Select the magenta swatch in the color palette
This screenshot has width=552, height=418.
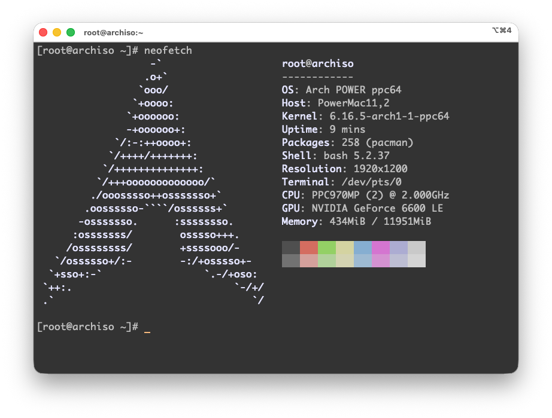[x=380, y=246]
